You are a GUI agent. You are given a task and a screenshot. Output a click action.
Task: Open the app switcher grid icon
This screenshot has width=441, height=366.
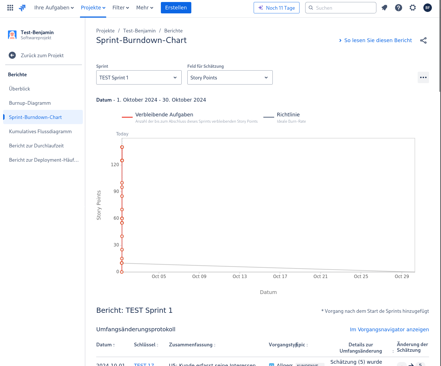point(10,8)
